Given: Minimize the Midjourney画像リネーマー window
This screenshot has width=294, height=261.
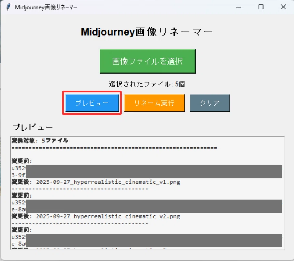Looking at the screenshot, I should pos(239,7).
